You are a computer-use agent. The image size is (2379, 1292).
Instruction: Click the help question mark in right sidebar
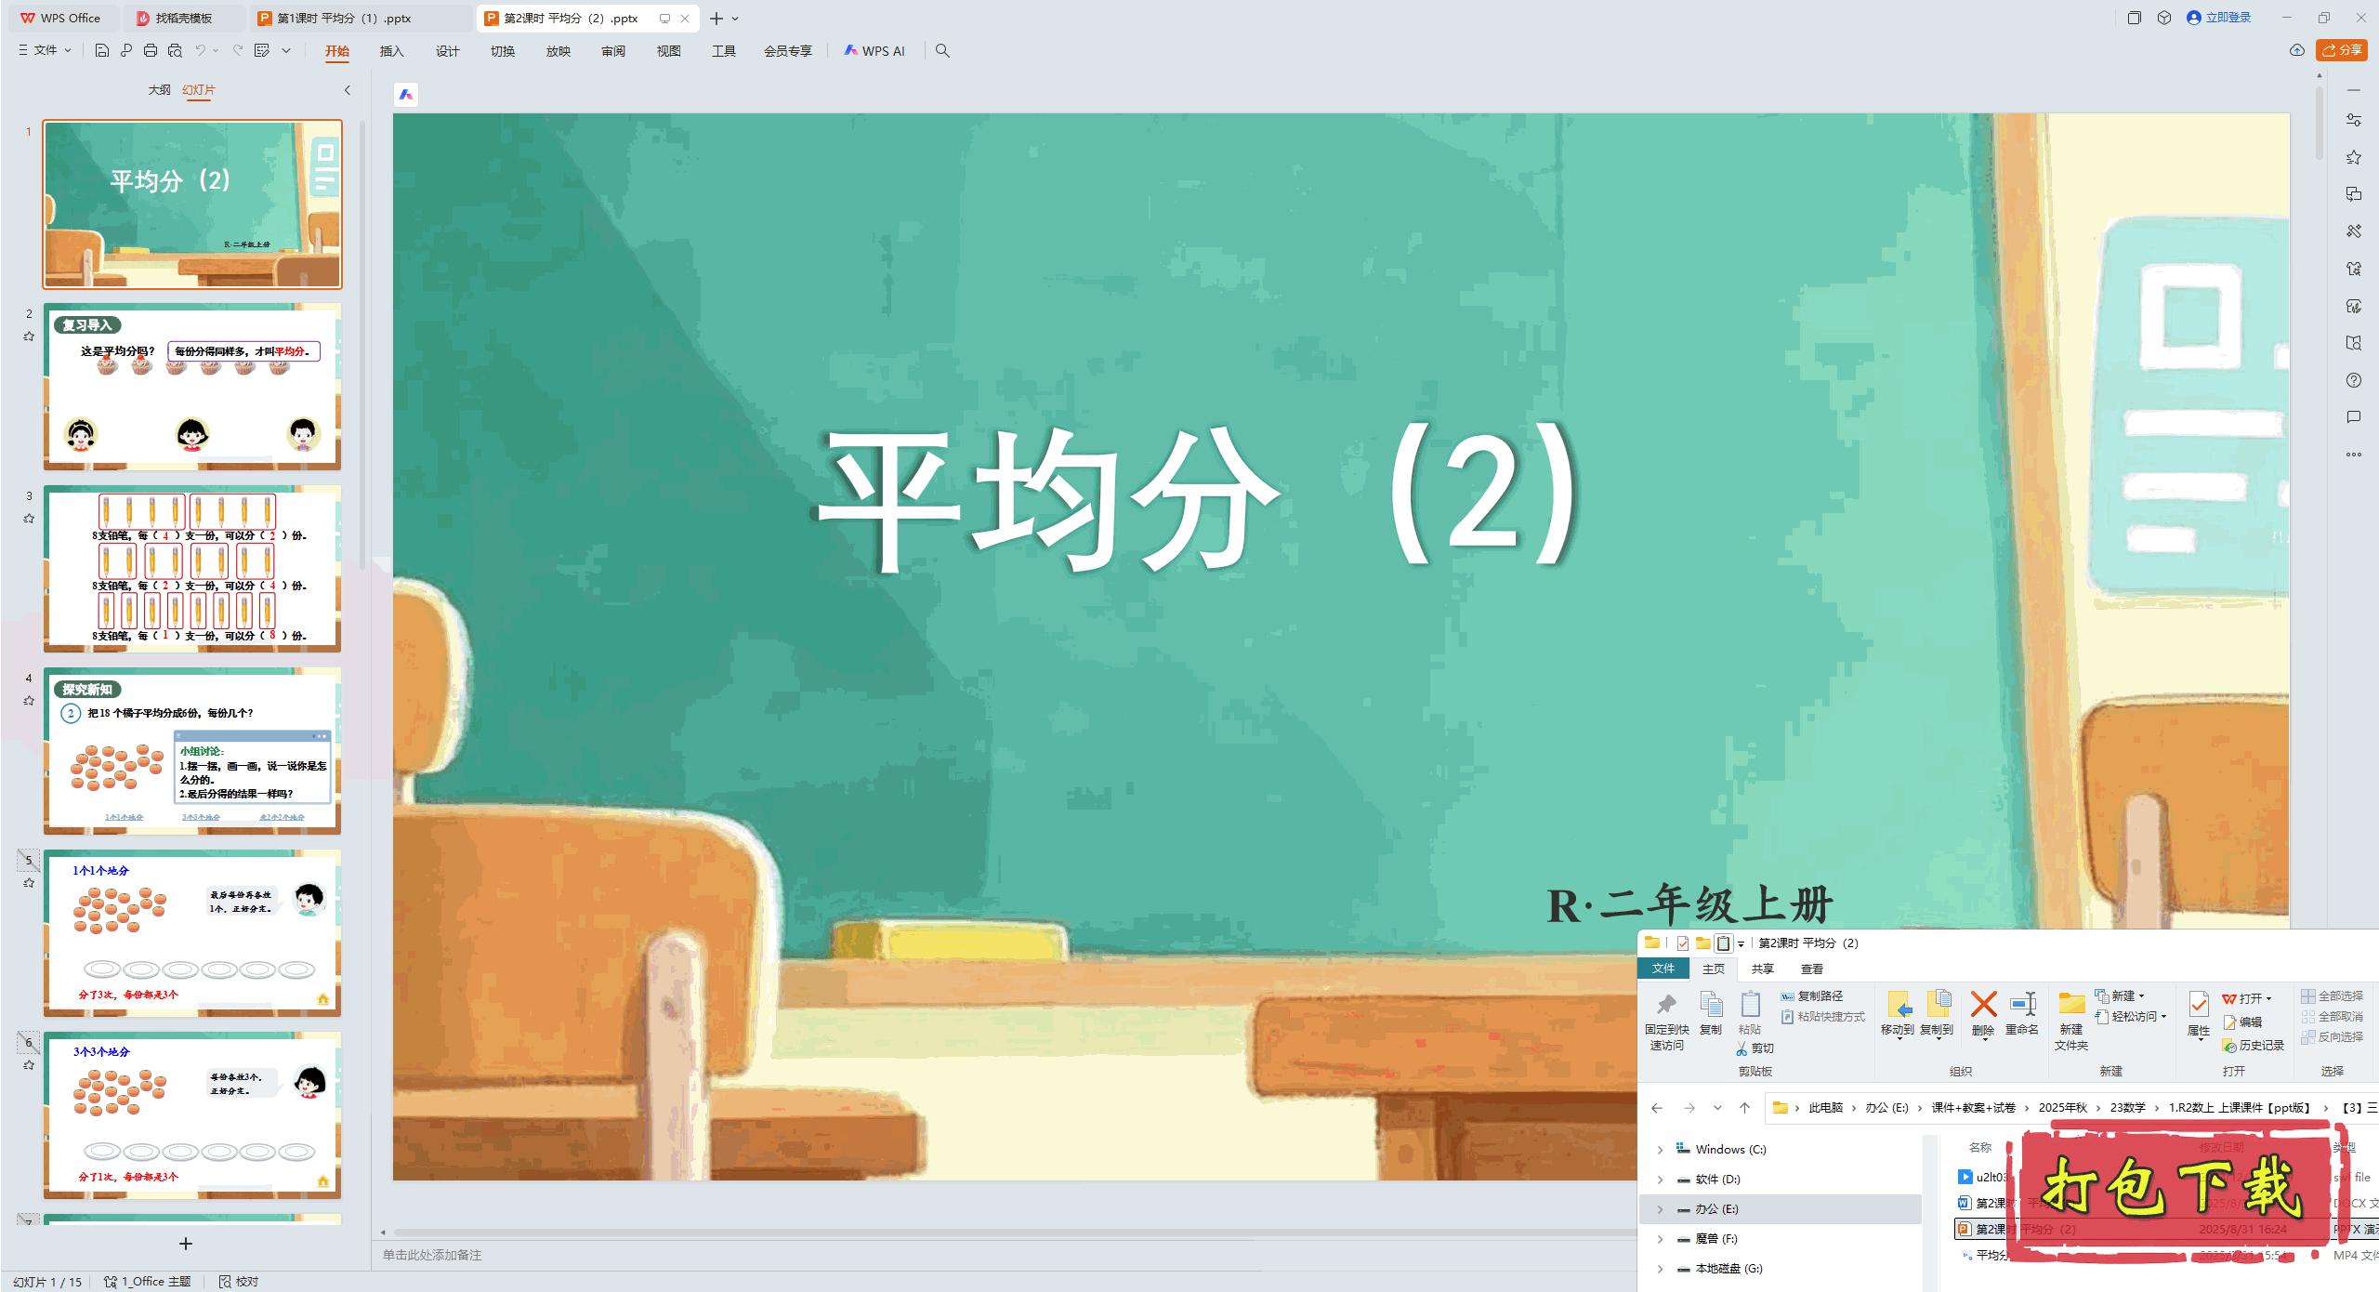2353,380
